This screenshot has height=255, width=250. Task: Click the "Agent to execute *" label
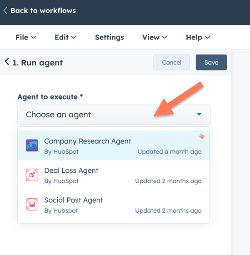(x=50, y=97)
